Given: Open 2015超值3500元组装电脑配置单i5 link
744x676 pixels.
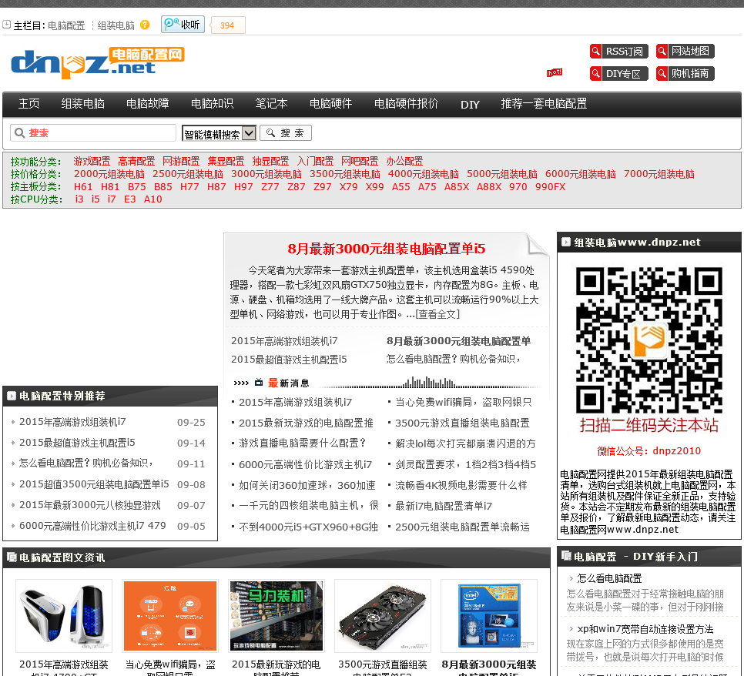Looking at the screenshot, I should [94, 484].
